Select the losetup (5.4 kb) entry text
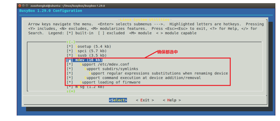The width and height of the screenshot is (280, 121). coord(93,46)
